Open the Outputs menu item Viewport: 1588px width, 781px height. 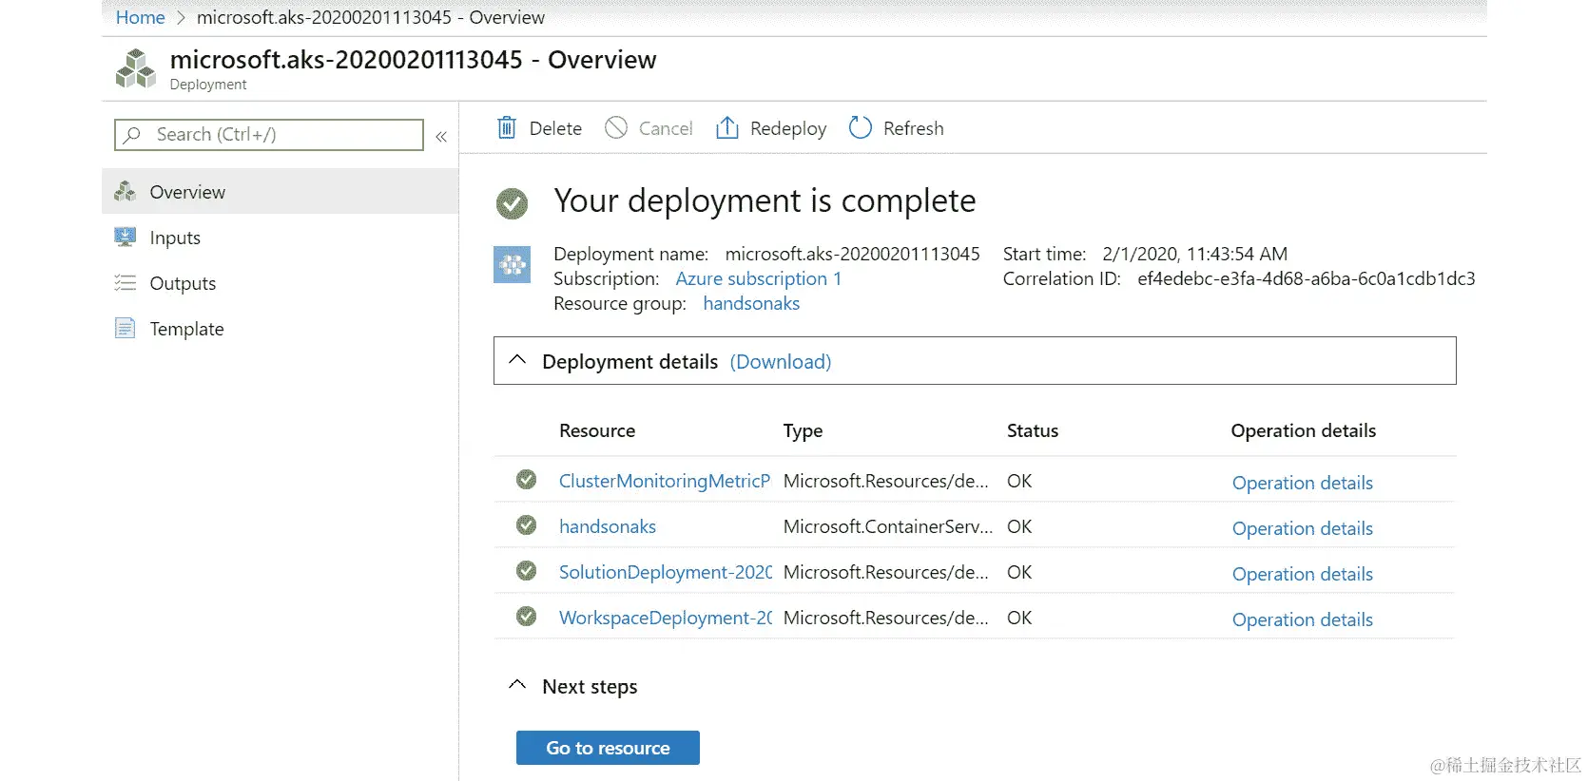[281, 282]
